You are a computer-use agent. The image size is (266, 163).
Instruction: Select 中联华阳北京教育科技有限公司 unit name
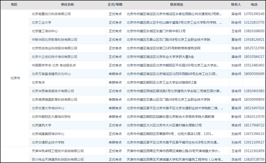tap(54, 40)
